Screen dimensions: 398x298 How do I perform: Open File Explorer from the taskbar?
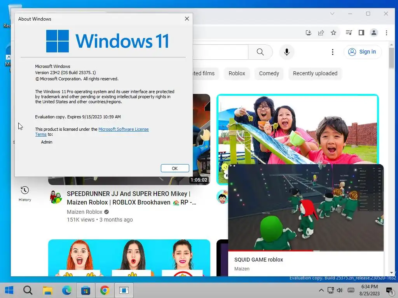point(47,290)
